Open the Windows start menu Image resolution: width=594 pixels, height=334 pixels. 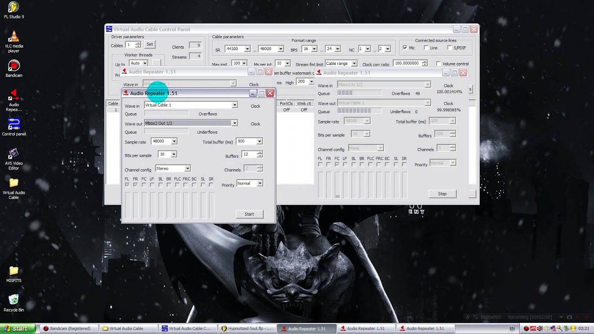coord(19,328)
